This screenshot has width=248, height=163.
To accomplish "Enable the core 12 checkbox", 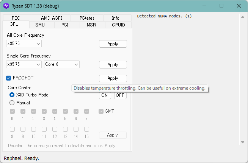I will click(x=55, y=129).
